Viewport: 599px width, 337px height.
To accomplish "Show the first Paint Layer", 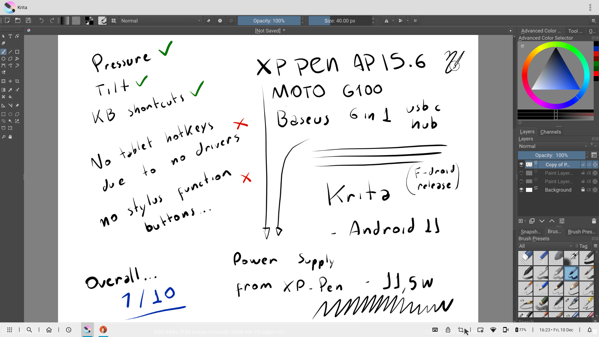I will pyautogui.click(x=521, y=173).
